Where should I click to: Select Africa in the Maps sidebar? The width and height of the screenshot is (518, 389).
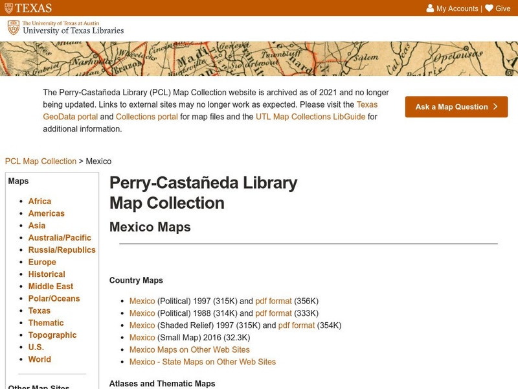point(39,202)
